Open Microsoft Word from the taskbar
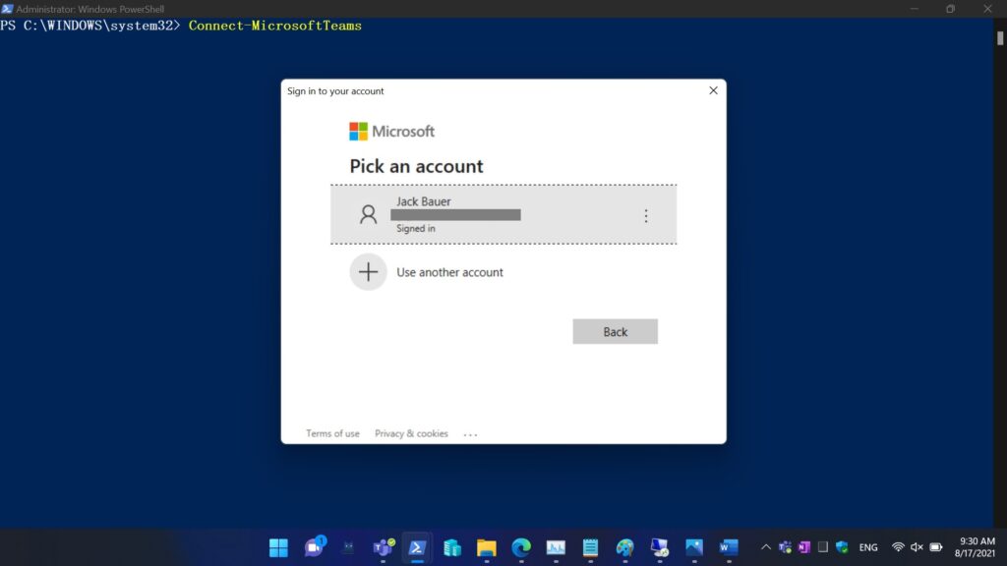This screenshot has height=566, width=1007. (729, 547)
